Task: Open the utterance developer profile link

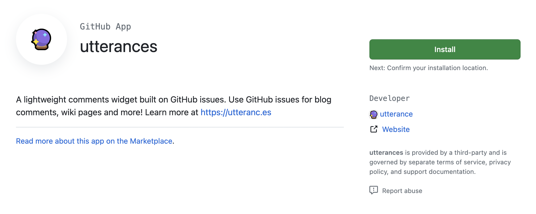Action: pyautogui.click(x=396, y=114)
